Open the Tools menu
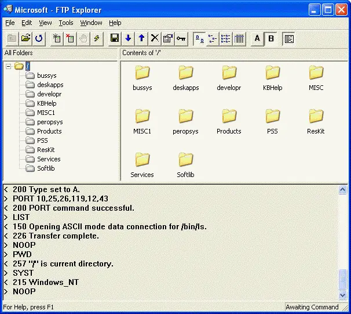351x314 pixels. click(x=66, y=23)
